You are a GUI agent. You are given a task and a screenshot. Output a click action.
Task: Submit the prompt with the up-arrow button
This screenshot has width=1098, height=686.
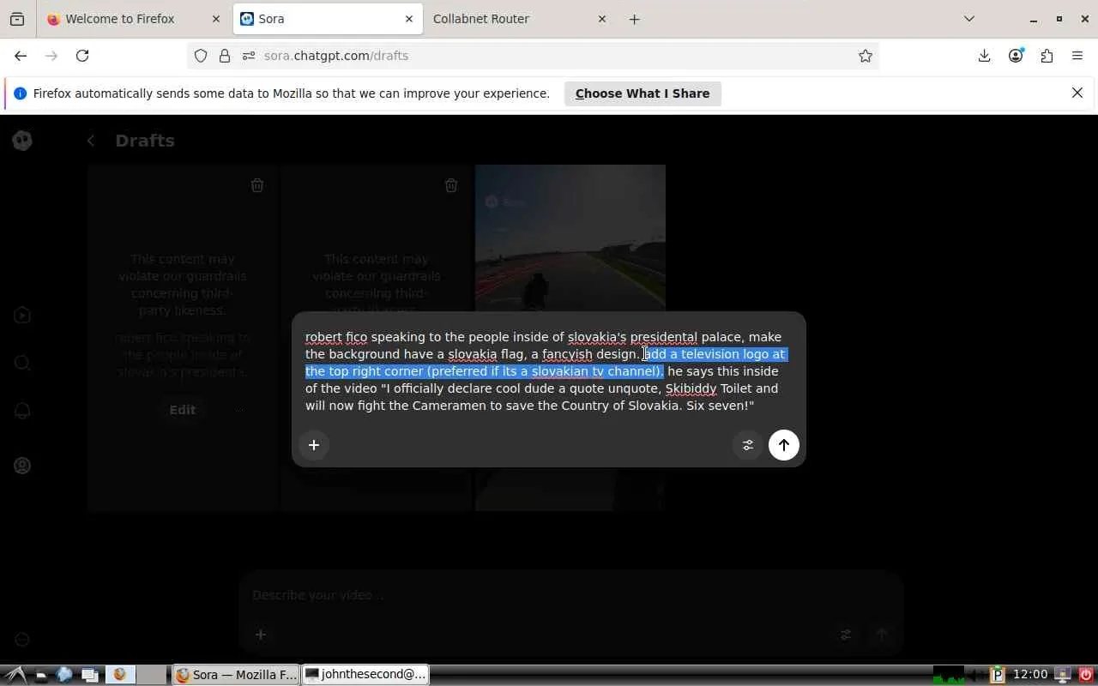pos(783,445)
